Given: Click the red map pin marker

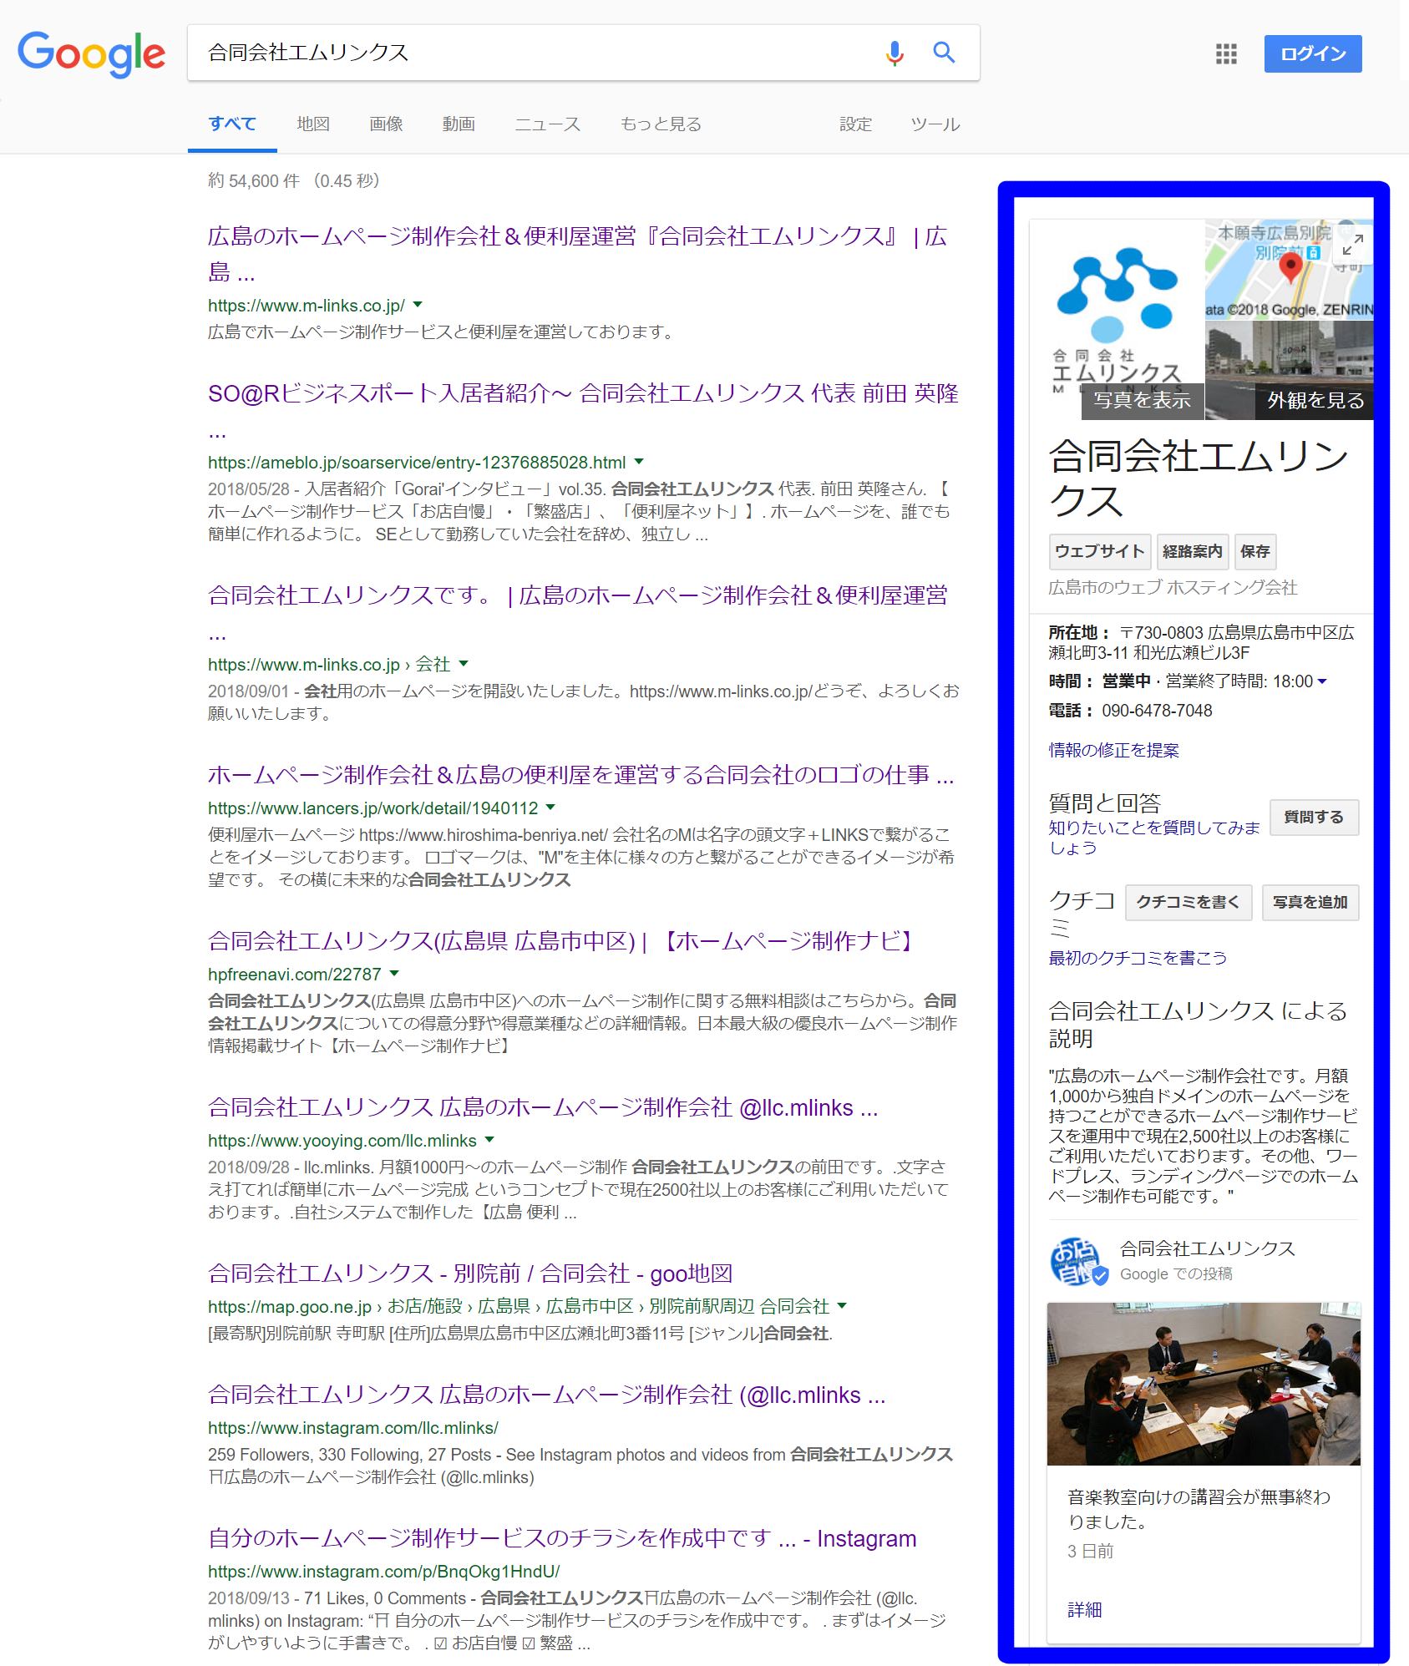Looking at the screenshot, I should coord(1290,270).
